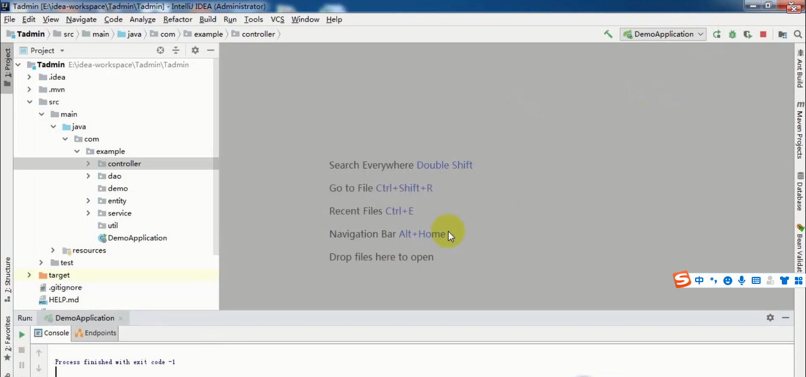
Task: Expand the entity package node
Action: pos(89,201)
